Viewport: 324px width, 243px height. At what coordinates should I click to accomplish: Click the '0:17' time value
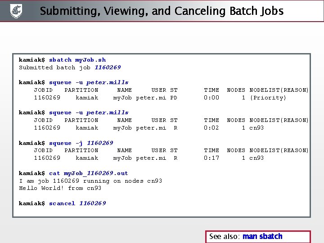click(211, 158)
